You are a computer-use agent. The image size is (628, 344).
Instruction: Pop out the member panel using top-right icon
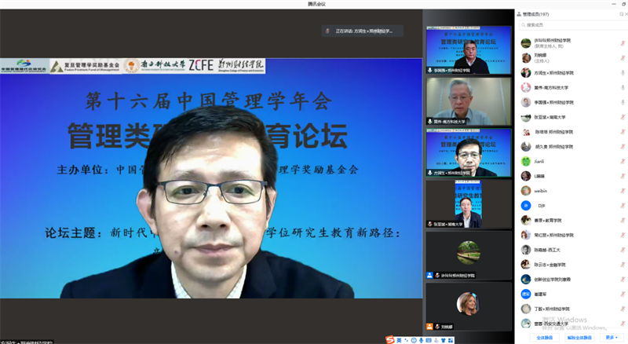pos(619,13)
